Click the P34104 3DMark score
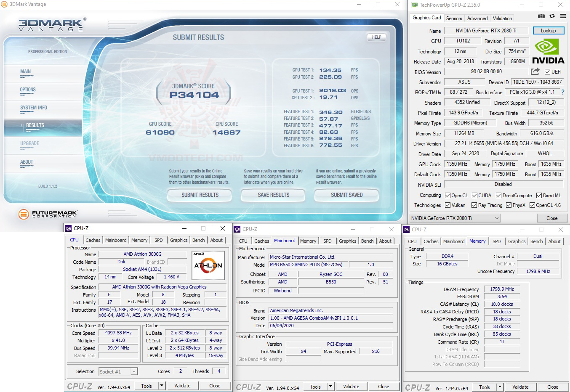 tap(194, 95)
